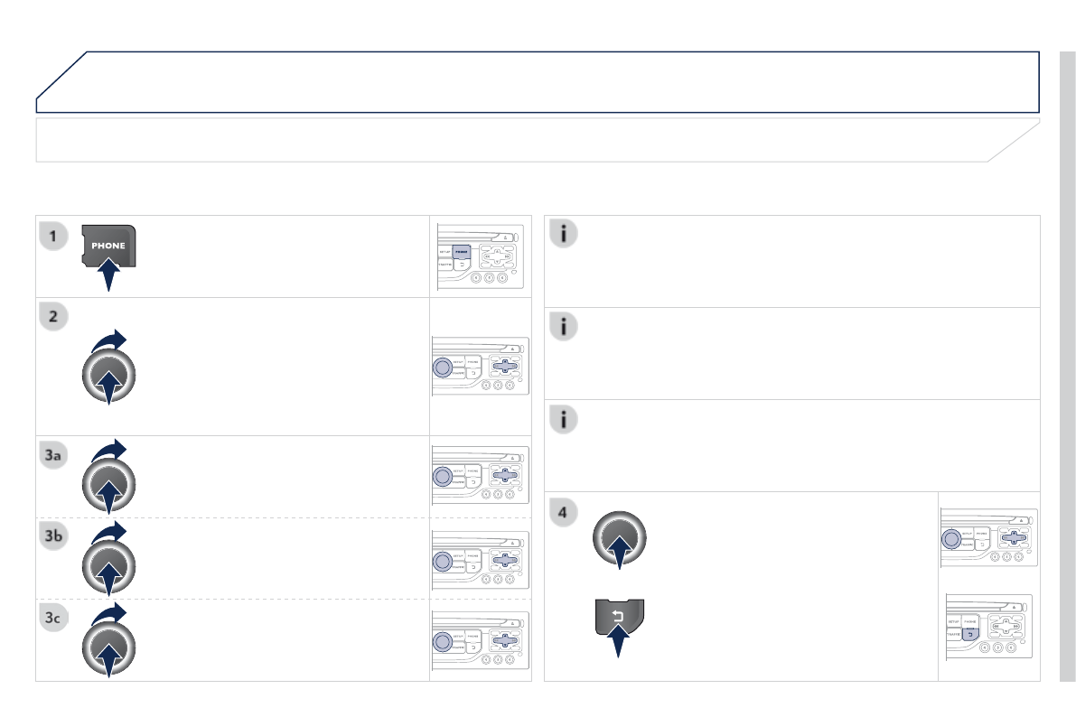Select the step 4 number badge
The height and width of the screenshot is (717, 1076).
(x=564, y=512)
